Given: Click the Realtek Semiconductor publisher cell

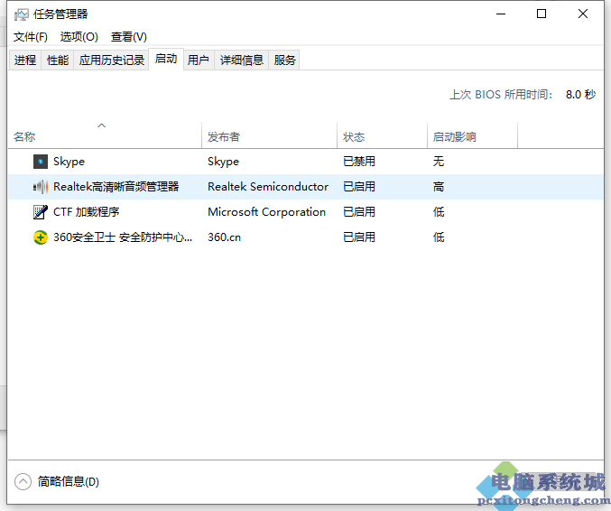Looking at the screenshot, I should (x=268, y=187).
